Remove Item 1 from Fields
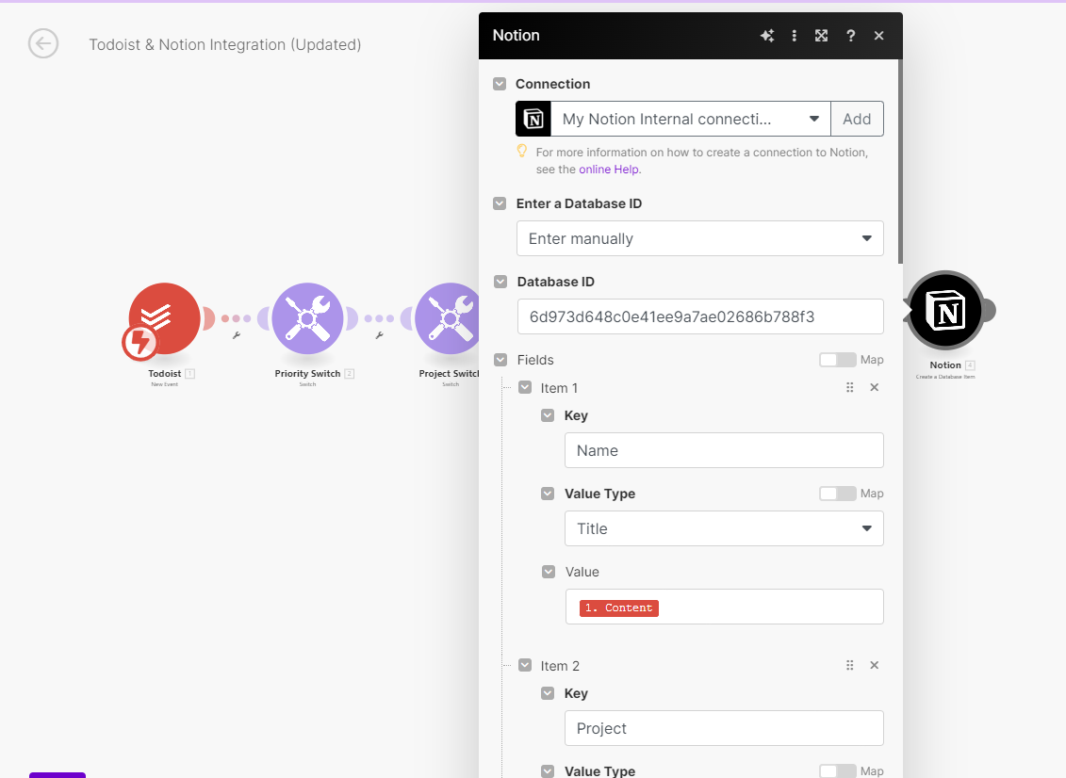The width and height of the screenshot is (1066, 778). [875, 387]
